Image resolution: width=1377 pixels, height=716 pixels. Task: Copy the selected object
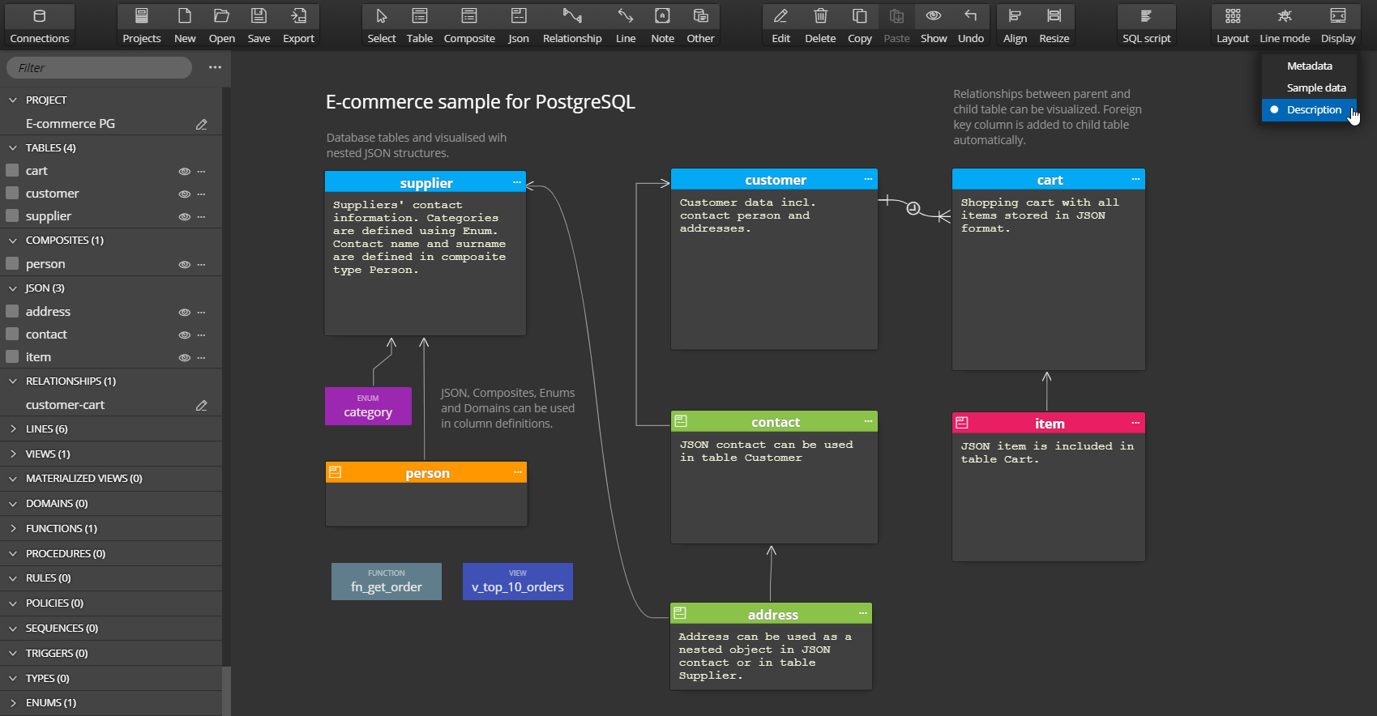coord(860,25)
